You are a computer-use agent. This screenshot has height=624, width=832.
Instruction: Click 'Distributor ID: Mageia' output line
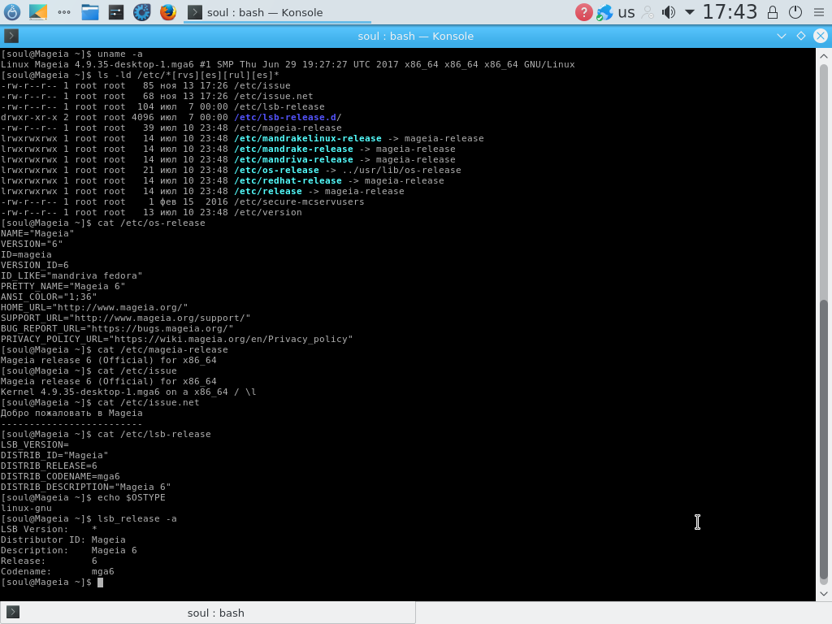tap(63, 539)
